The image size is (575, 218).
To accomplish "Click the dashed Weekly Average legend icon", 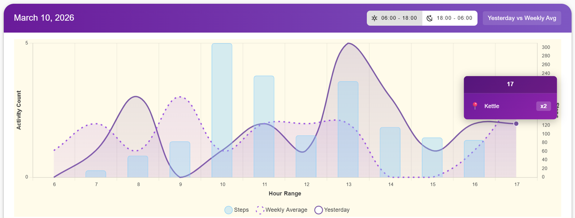I will click(260, 210).
